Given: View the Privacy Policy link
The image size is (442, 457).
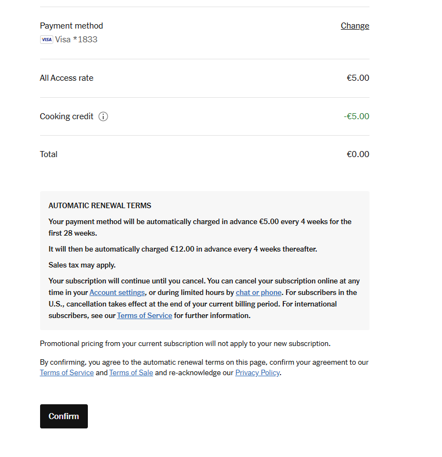Looking at the screenshot, I should pyautogui.click(x=258, y=373).
